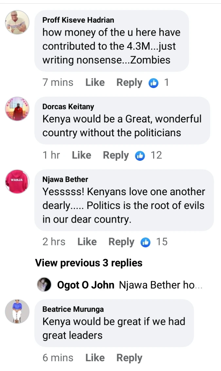
Task: View like reaction icon on Dorcas Keitany's comment
Action: click(140, 156)
